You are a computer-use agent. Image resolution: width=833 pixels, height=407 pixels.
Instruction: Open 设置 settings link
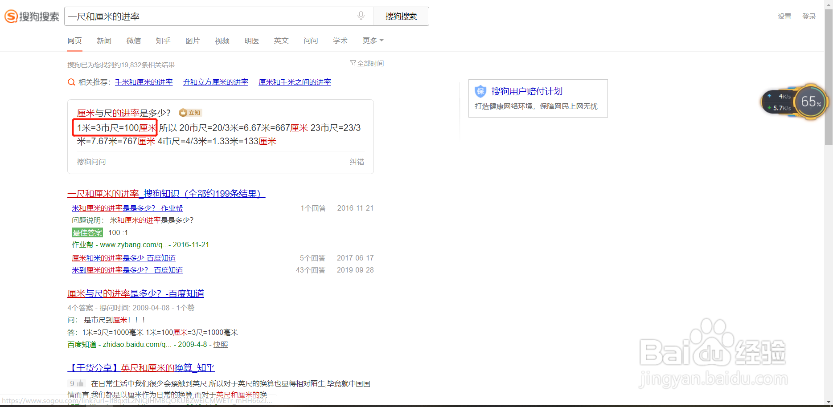click(784, 16)
